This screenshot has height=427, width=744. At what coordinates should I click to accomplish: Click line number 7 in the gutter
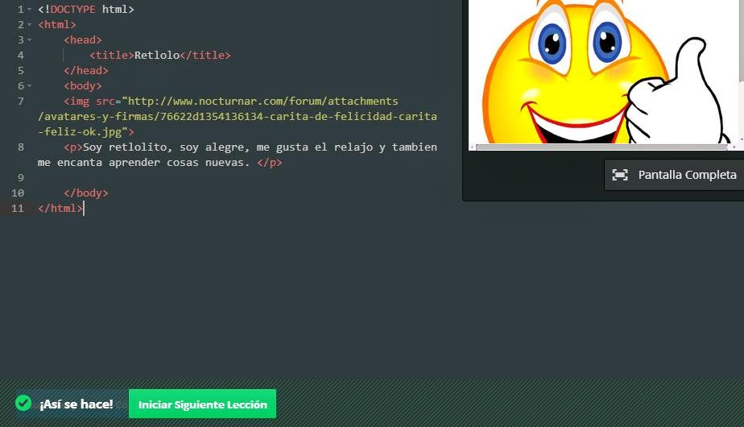20,102
